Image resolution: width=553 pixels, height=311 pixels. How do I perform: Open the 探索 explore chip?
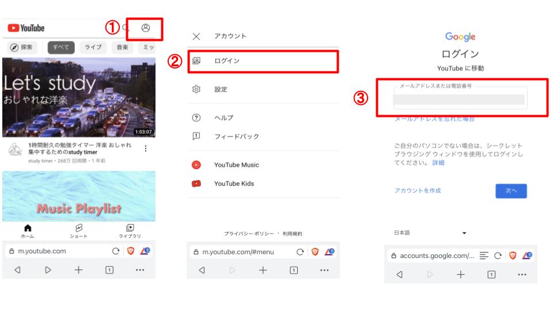pos(21,47)
